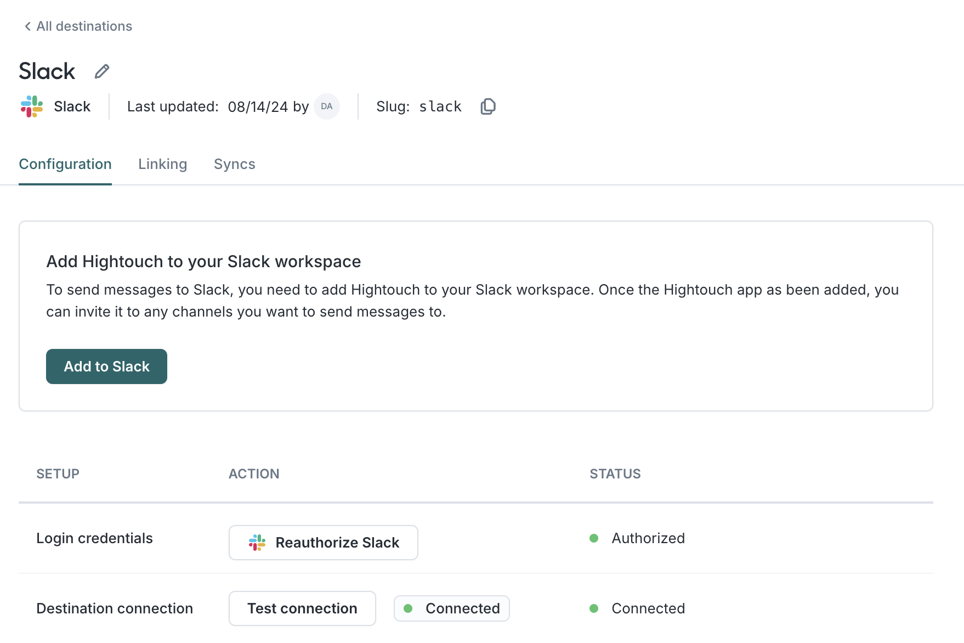Viewport: 964px width, 643px height.
Task: Click the pencil icon to rename Slack
Action: (102, 71)
